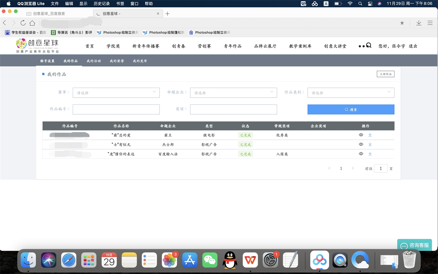Open WeChat from the dock

[x=210, y=260]
